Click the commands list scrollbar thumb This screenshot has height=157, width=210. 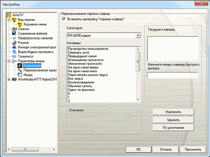[x=138, y=61]
